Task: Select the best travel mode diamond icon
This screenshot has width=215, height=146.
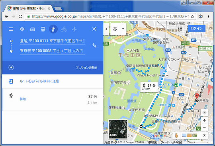Action: [22, 29]
